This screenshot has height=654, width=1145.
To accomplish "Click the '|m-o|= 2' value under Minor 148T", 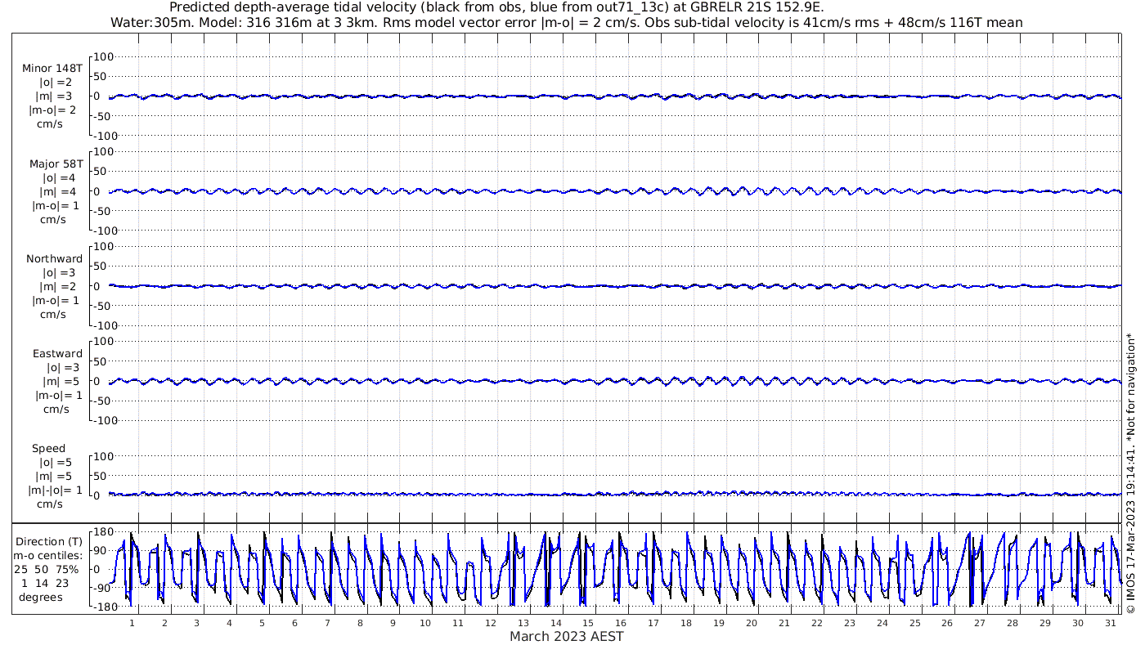I will 53,110.
